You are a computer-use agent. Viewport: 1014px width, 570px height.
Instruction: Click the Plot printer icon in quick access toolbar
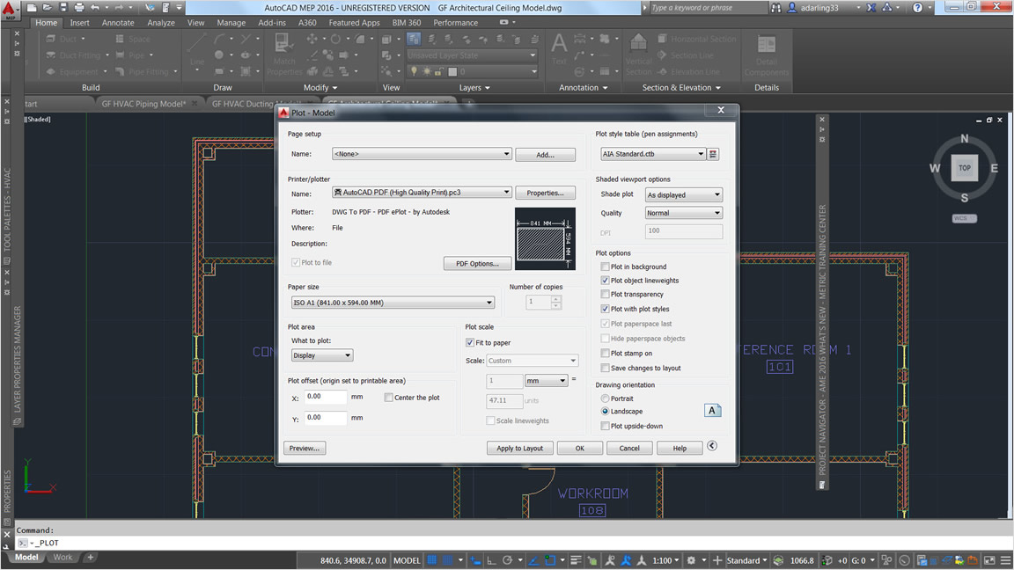[79, 8]
